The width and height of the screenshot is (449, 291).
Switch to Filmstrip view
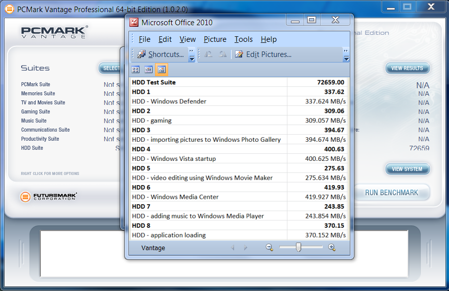(x=148, y=70)
